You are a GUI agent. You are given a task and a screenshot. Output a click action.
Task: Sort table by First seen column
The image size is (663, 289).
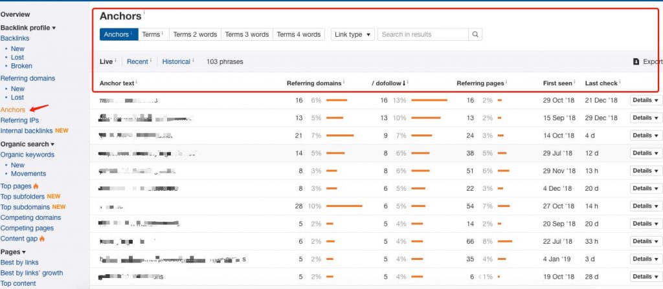point(557,83)
